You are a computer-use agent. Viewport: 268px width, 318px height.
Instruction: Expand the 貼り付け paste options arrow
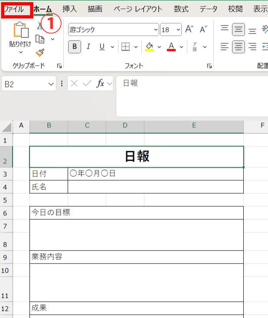(21, 52)
